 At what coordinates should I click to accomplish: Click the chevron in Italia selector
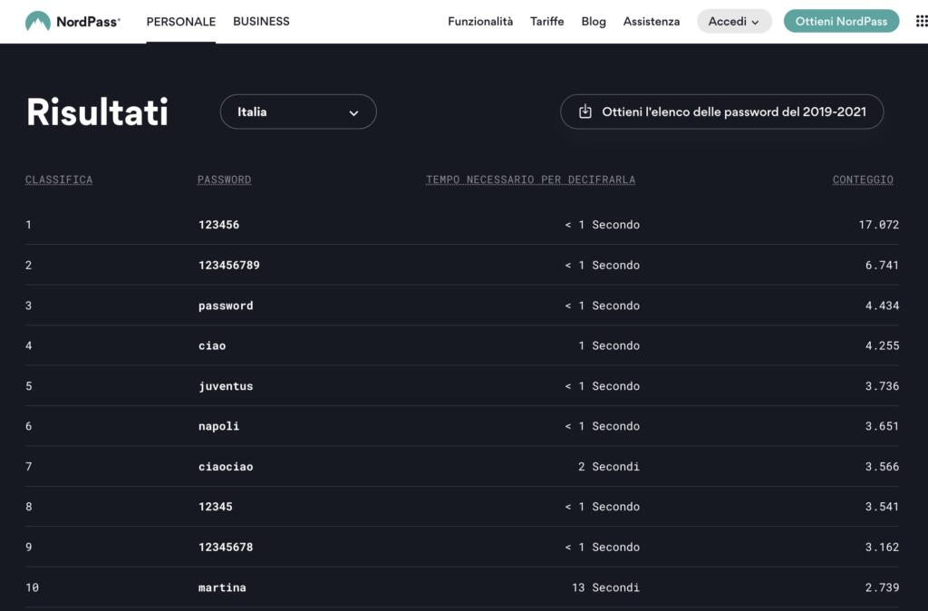pos(353,113)
